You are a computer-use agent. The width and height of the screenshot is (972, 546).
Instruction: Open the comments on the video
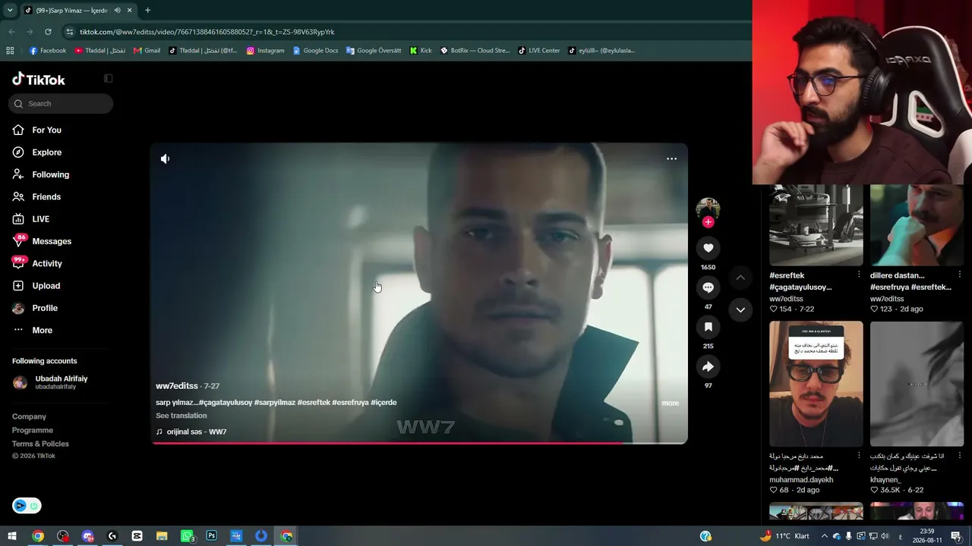pos(708,287)
